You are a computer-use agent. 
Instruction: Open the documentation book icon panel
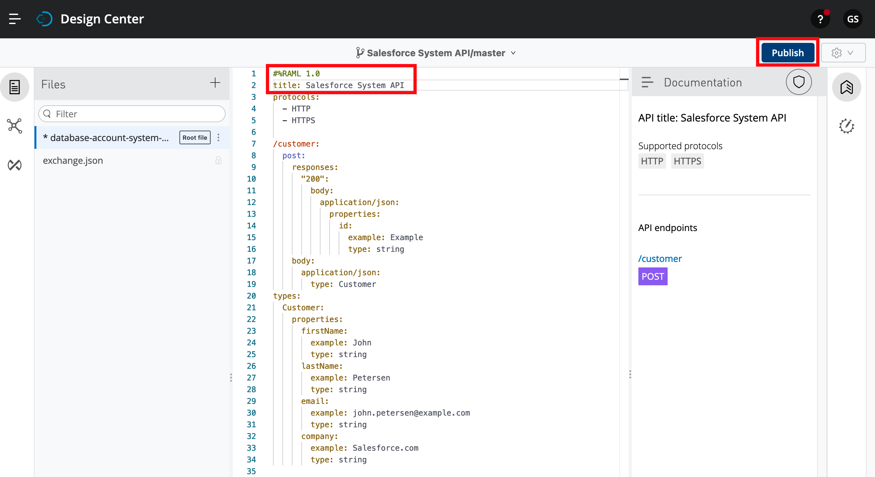pyautogui.click(x=846, y=87)
